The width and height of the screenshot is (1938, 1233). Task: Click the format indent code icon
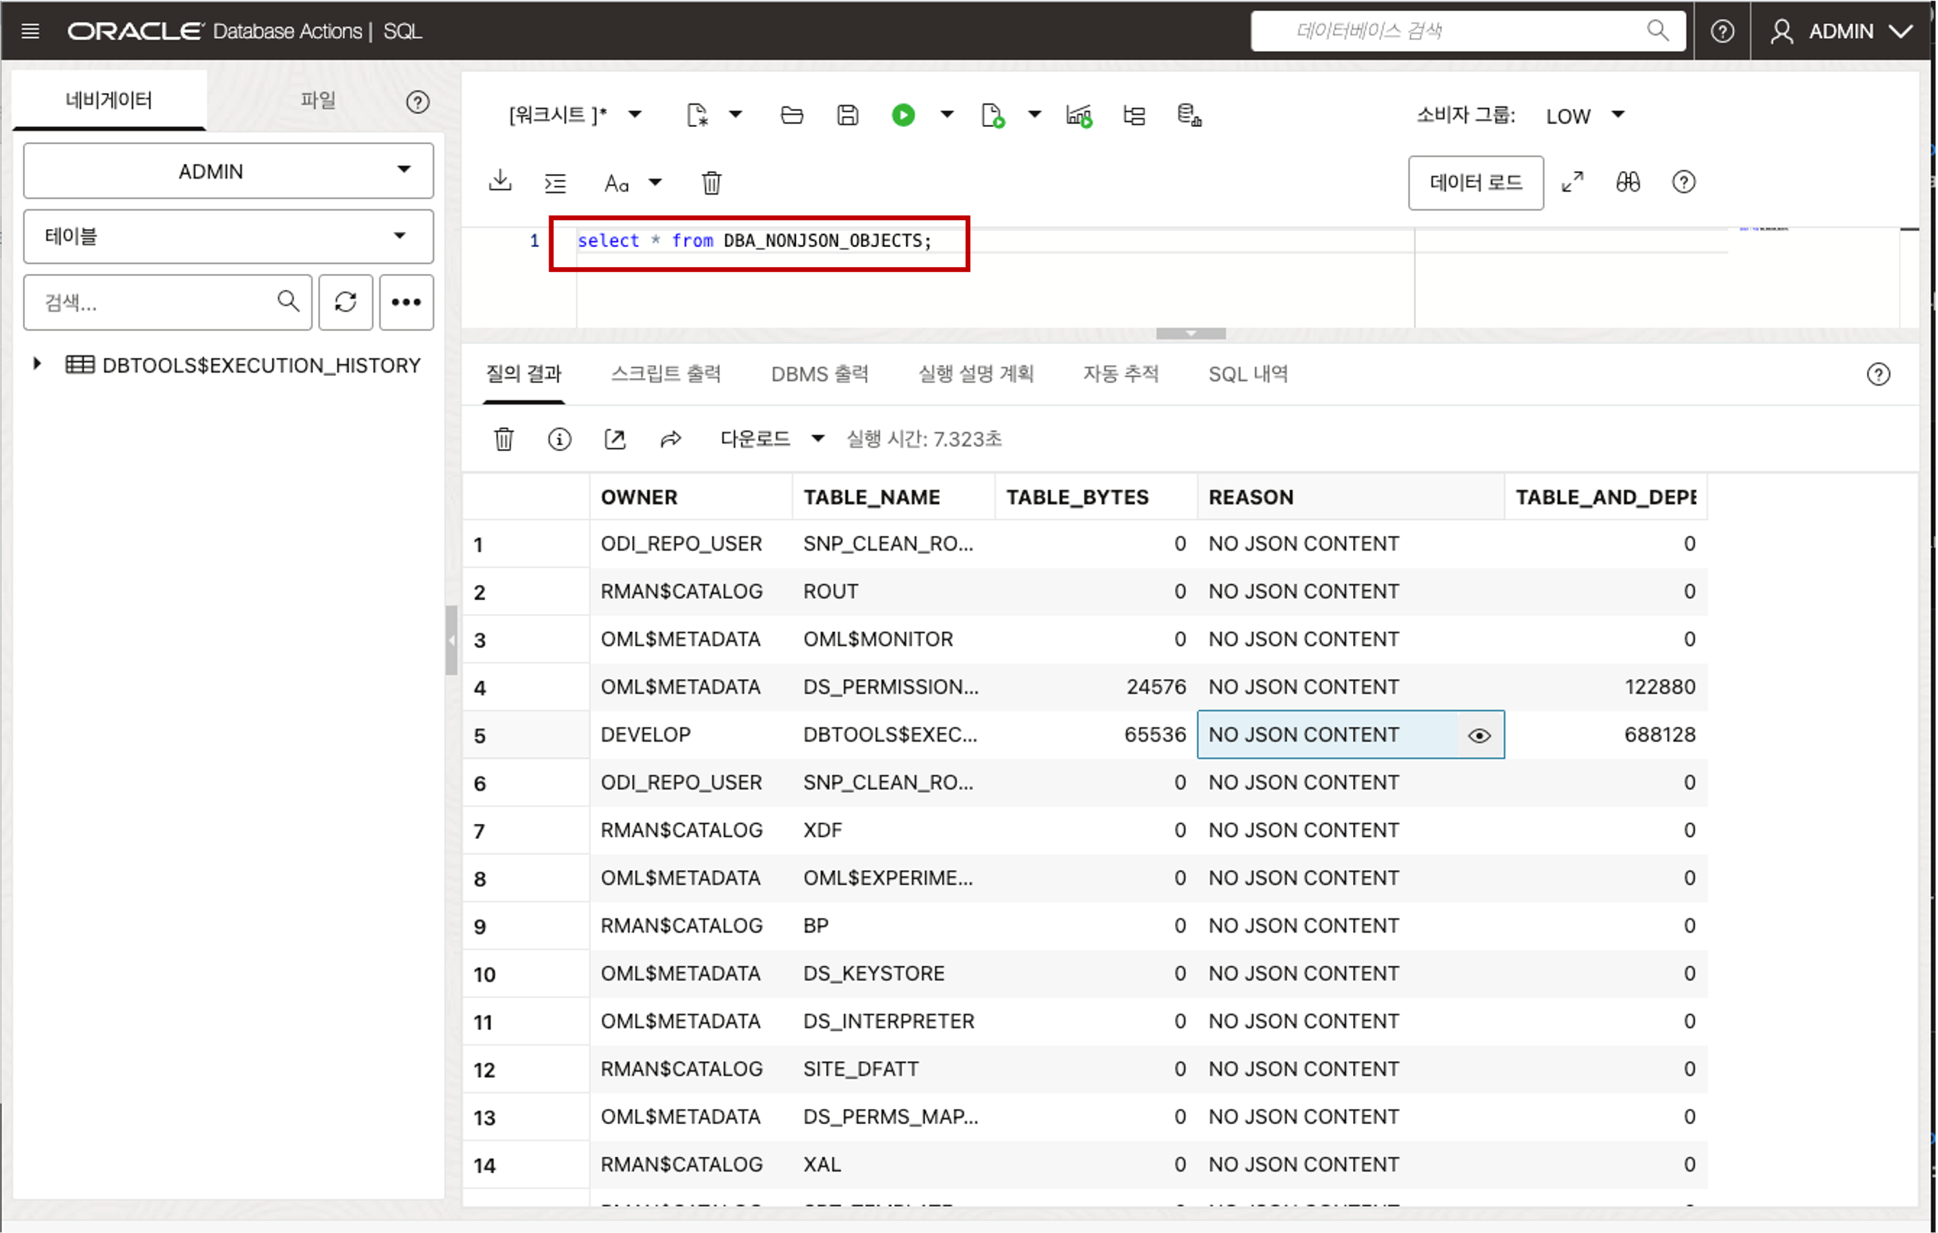pyautogui.click(x=555, y=183)
